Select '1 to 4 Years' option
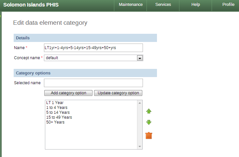 click(57, 108)
